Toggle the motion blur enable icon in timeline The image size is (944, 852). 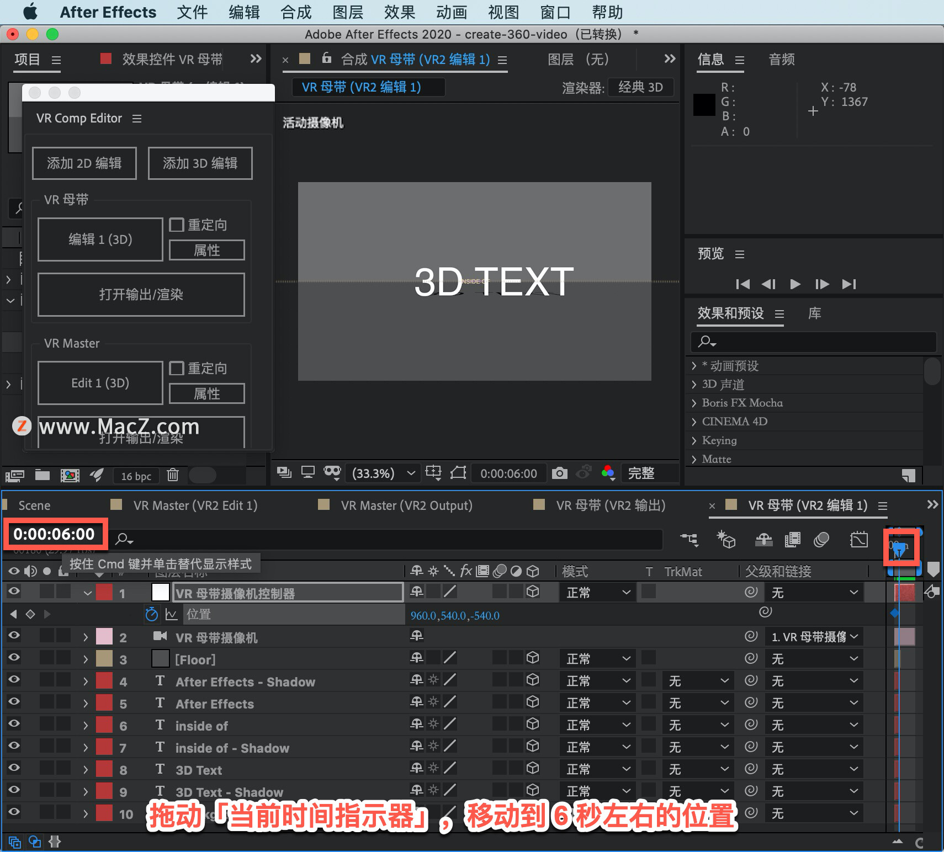(x=821, y=539)
